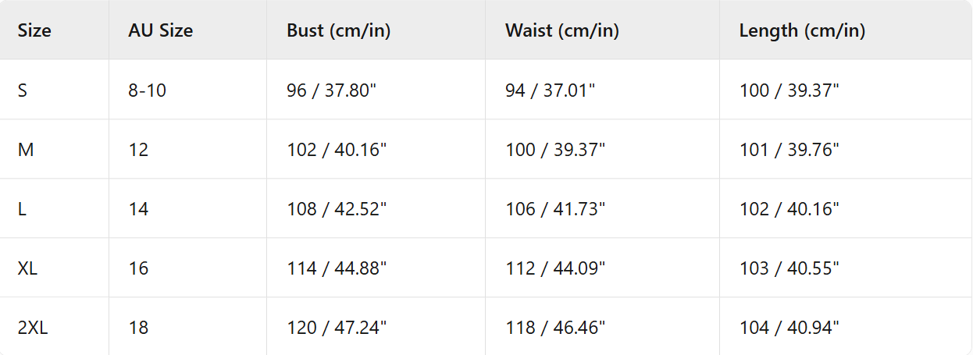Click the Bust (cm/in) header
The width and height of the screenshot is (973, 355).
pyautogui.click(x=339, y=31)
